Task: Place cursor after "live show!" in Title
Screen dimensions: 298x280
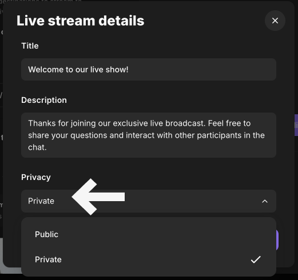Action: point(129,70)
